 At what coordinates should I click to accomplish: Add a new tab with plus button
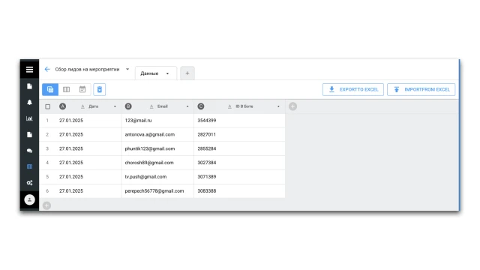(x=187, y=73)
